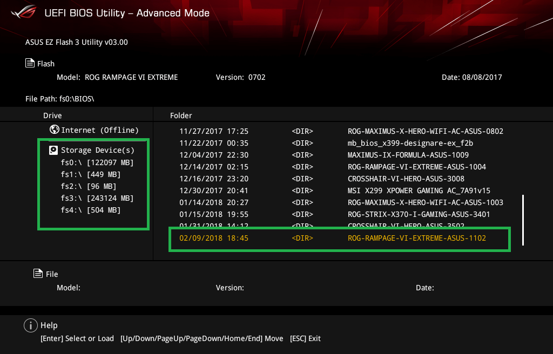
Task: Choose drive fs0:\ [122097 MB]
Action: tap(97, 162)
